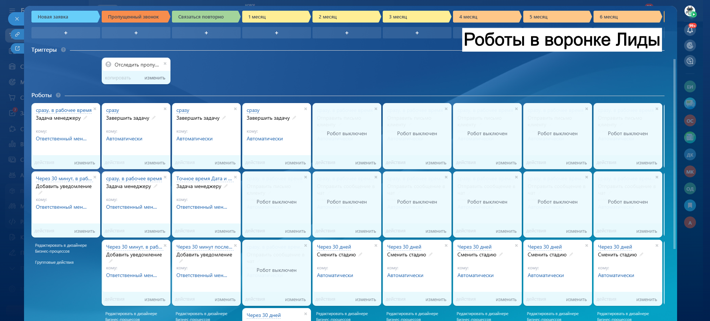Open the blue chat bubbles avatar

coord(690,103)
